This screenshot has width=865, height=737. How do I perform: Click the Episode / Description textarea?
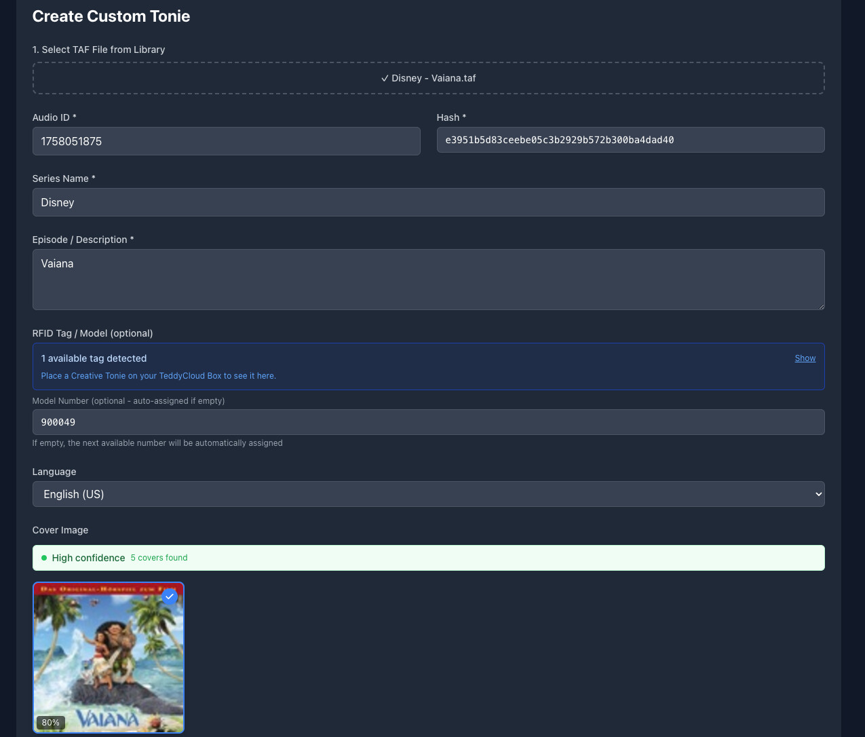pos(428,280)
